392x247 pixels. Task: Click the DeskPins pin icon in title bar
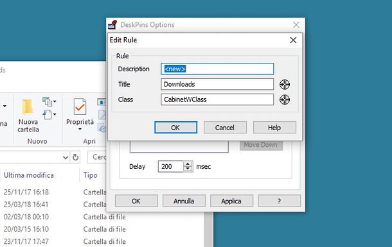[x=112, y=24]
